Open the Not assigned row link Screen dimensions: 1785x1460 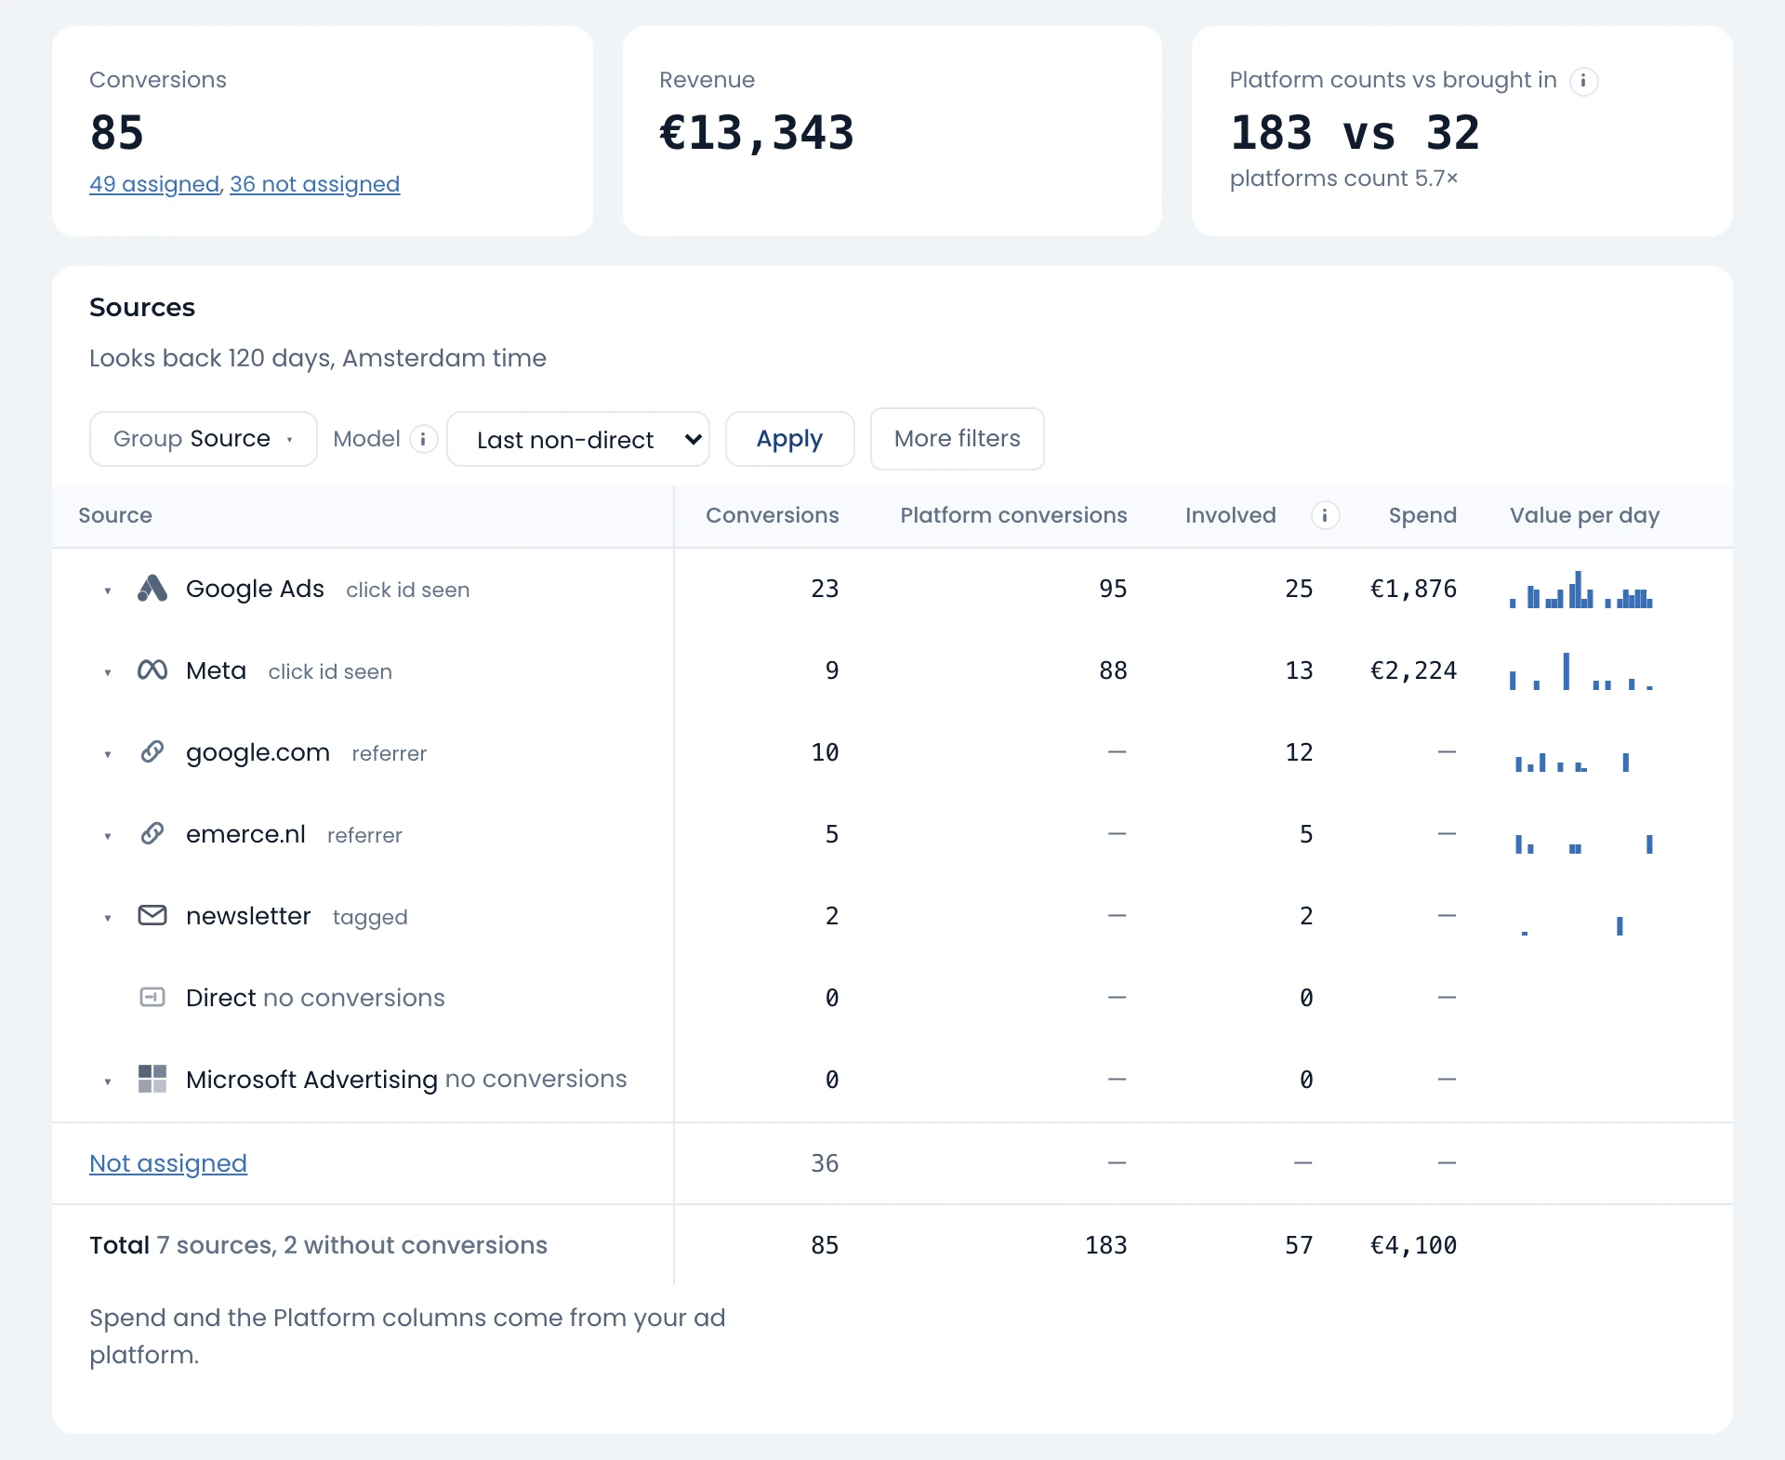tap(168, 1163)
